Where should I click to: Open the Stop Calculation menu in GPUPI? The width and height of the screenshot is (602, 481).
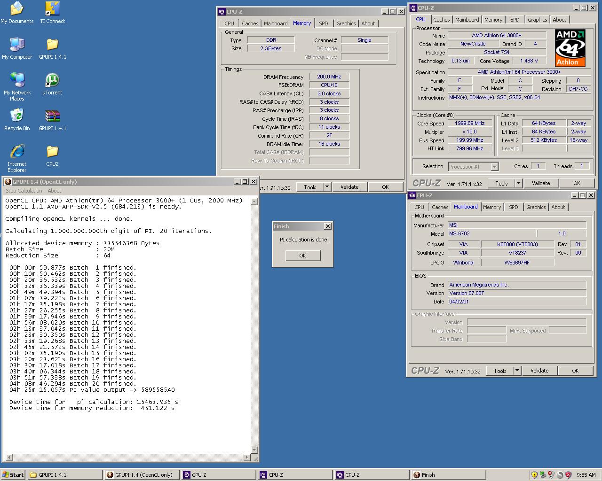24,191
